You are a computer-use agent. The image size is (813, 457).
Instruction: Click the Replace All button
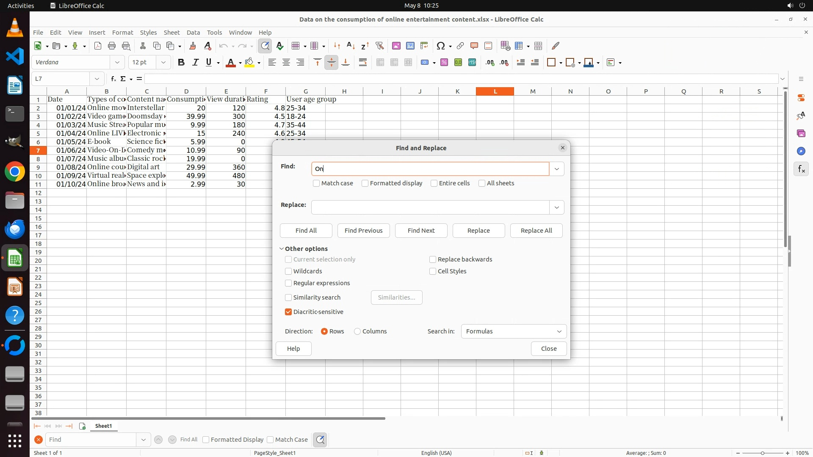click(536, 231)
